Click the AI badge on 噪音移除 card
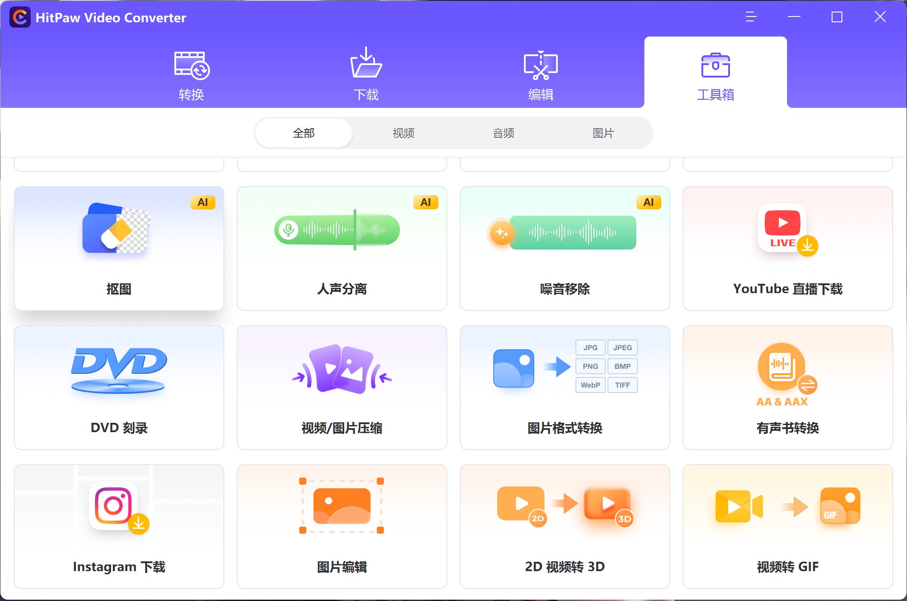Viewport: 907px width, 601px height. [649, 202]
